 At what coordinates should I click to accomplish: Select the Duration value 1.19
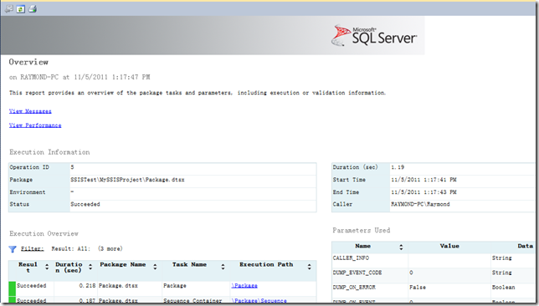[x=398, y=167]
